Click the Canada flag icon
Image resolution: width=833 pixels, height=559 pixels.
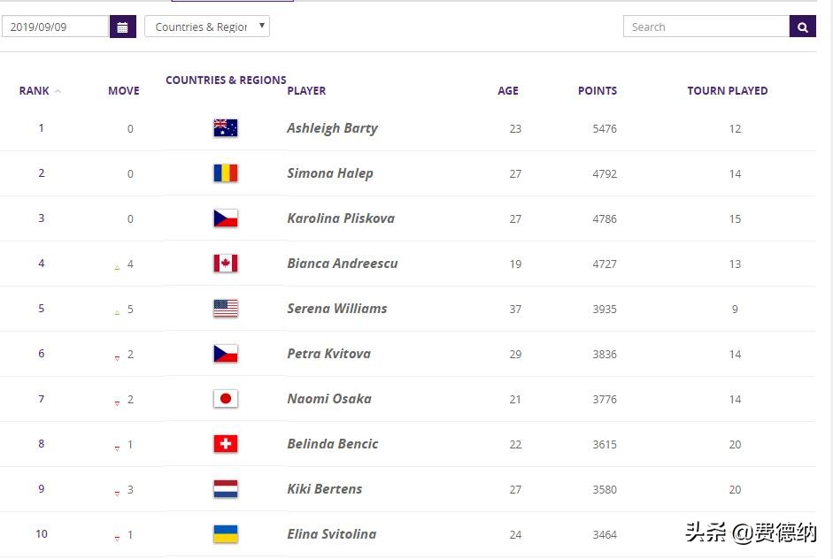pos(226,264)
